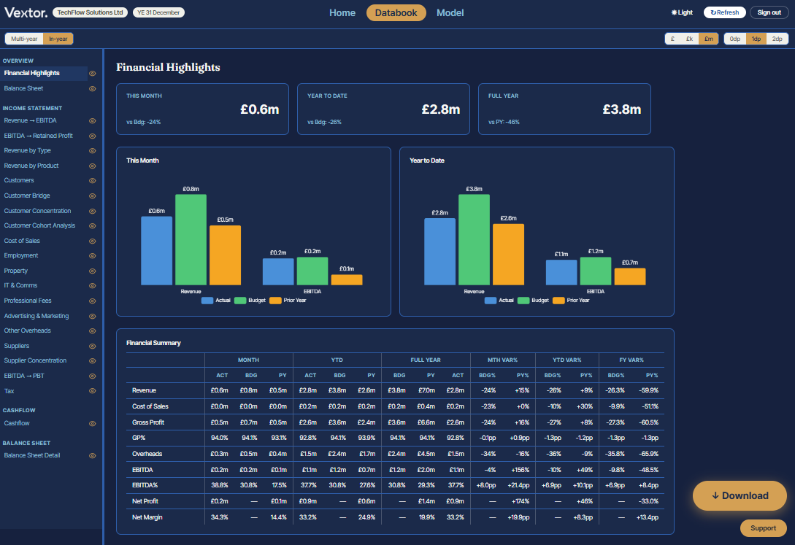Toggle eye icon next to Balance Sheet

click(x=92, y=88)
